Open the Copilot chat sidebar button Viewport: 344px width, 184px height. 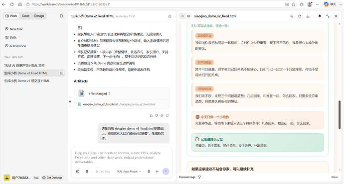point(333,4)
